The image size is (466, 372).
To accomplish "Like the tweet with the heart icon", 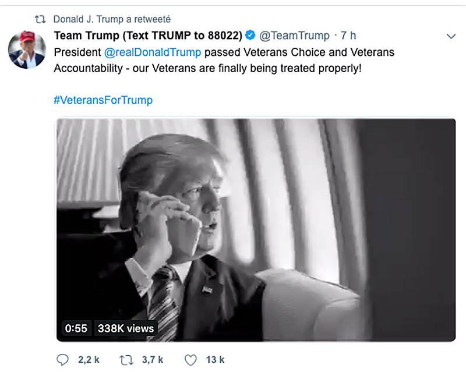I will click(x=192, y=360).
